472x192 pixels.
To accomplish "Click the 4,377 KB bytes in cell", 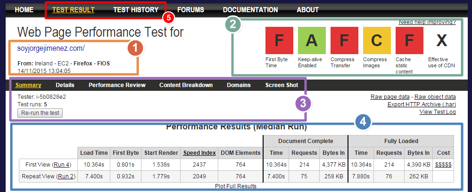I will click(x=333, y=165).
